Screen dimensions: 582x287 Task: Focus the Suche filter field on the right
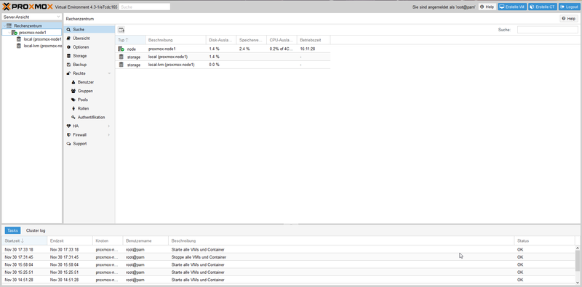pos(548,30)
